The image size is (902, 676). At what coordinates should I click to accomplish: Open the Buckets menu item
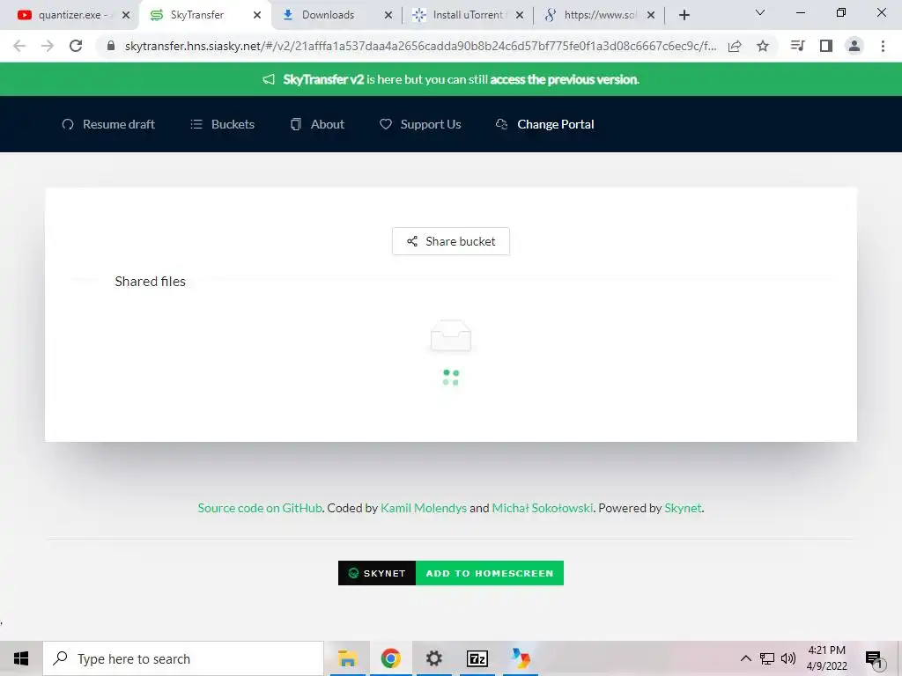[223, 124]
